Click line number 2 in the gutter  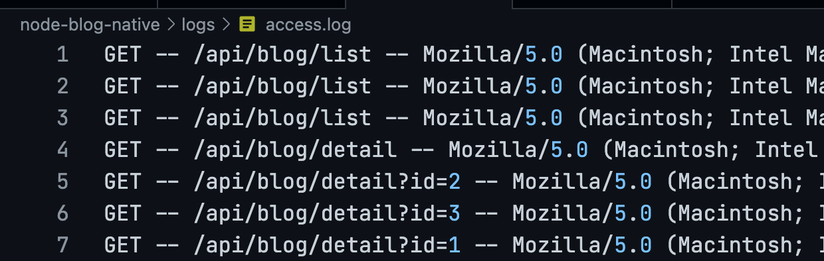[62, 86]
